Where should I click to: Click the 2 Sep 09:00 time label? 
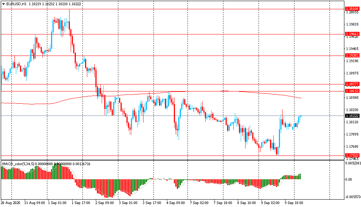point(105,203)
